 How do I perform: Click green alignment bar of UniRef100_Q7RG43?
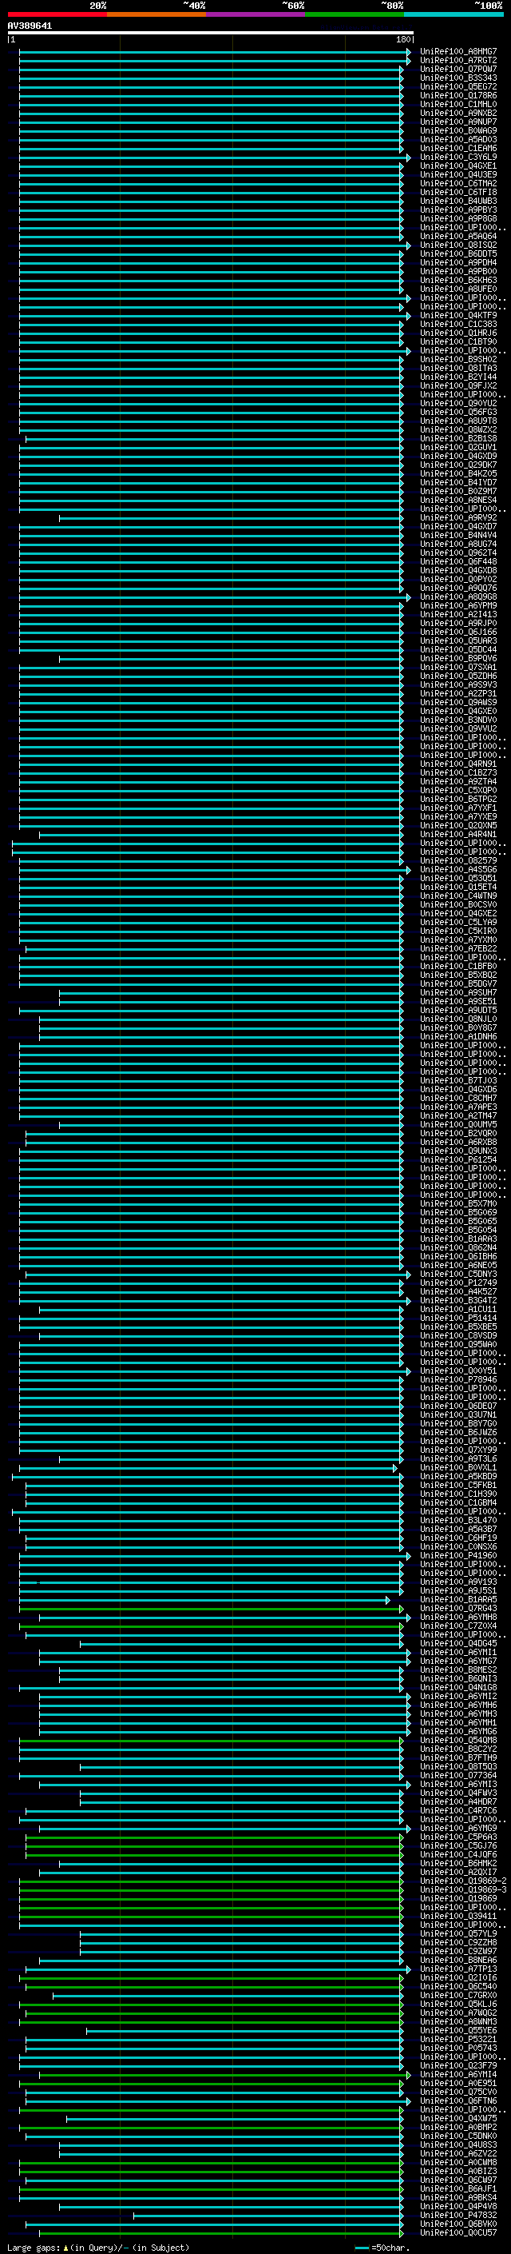tap(212, 1610)
